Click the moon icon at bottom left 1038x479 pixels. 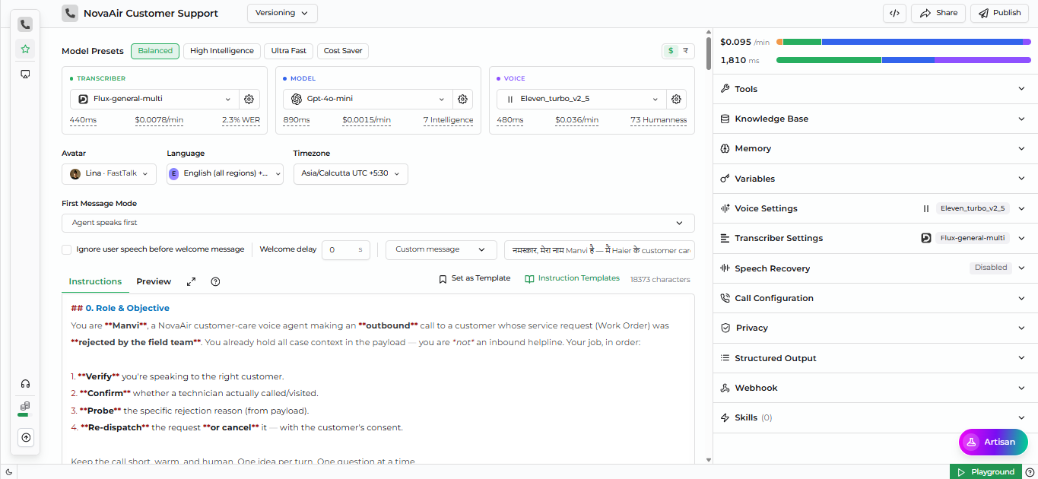(x=8, y=472)
